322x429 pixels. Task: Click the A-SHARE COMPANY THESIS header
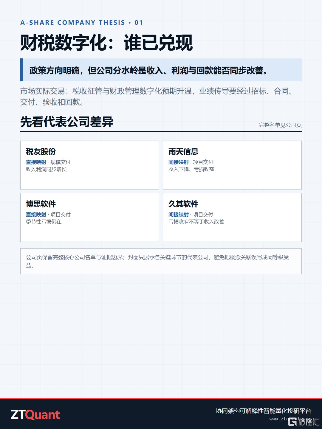pyautogui.click(x=82, y=23)
